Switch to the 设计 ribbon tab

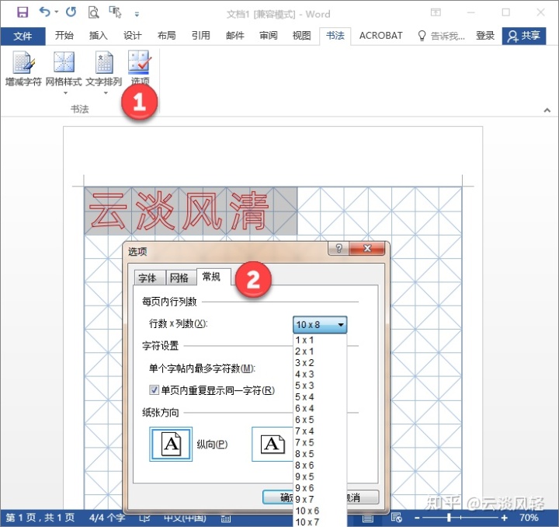132,36
